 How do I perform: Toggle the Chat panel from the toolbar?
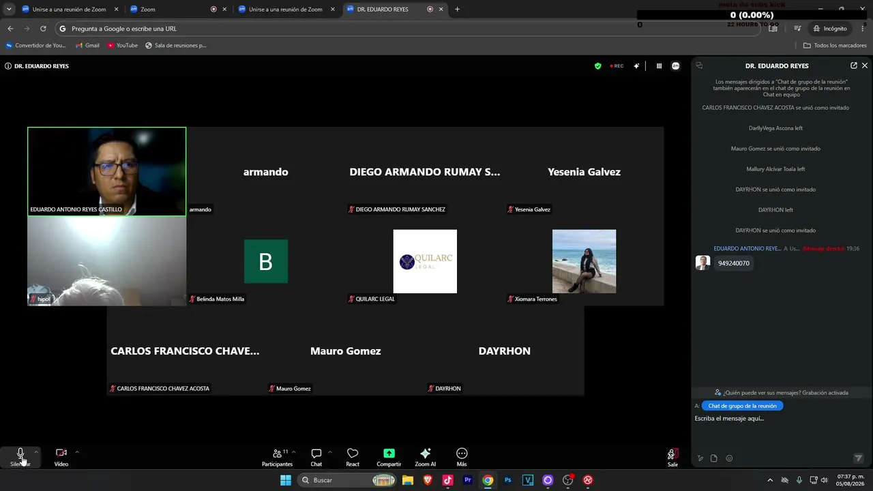point(316,457)
